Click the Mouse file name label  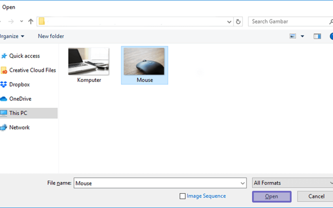144,80
